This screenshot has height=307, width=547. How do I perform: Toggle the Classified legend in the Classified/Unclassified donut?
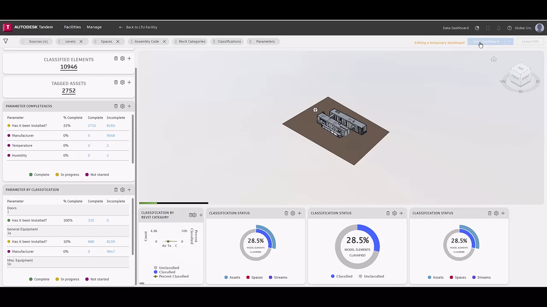(341, 276)
